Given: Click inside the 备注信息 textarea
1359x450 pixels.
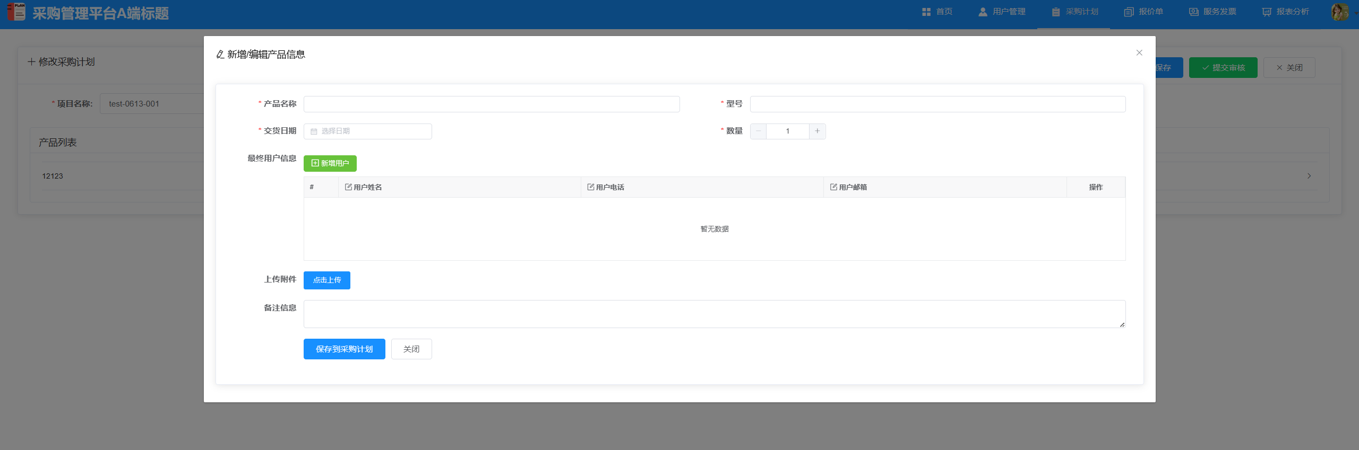Looking at the screenshot, I should click(714, 314).
